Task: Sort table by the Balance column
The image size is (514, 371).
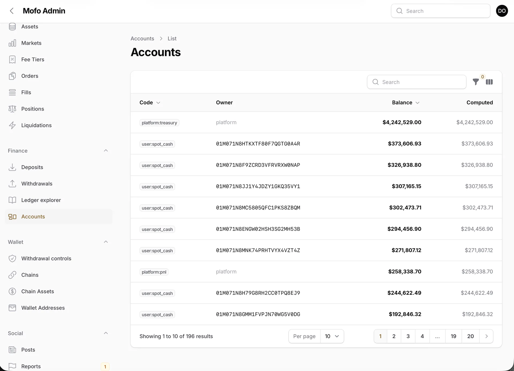Action: tap(406, 103)
